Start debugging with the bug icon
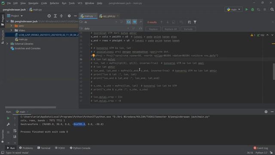This screenshot has width=275, height=155. (x=253, y=9)
